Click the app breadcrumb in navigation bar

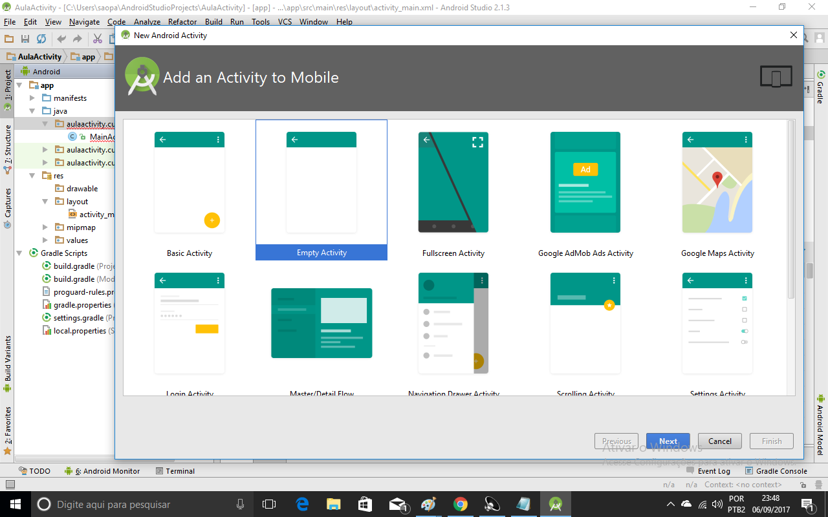[x=83, y=57]
